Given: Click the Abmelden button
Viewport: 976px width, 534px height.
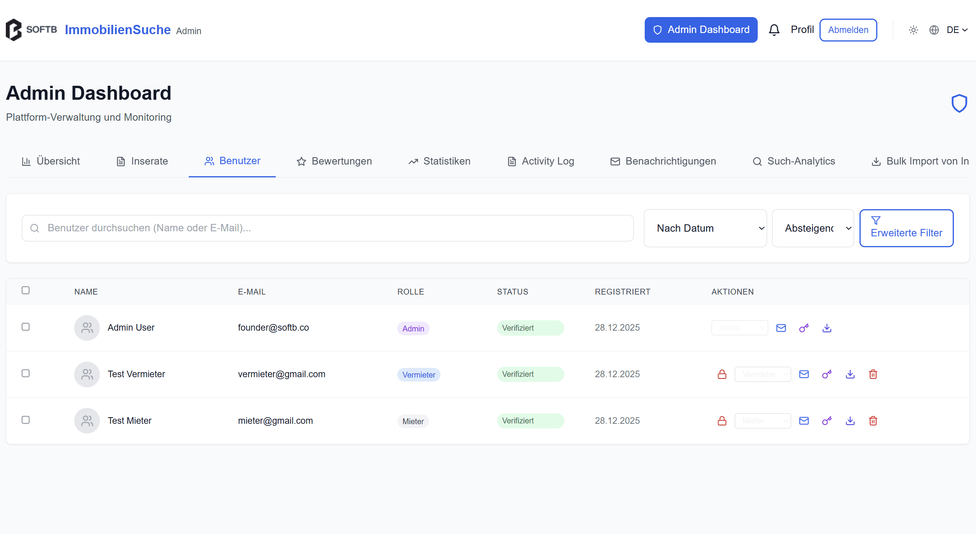Looking at the screenshot, I should pyautogui.click(x=848, y=30).
